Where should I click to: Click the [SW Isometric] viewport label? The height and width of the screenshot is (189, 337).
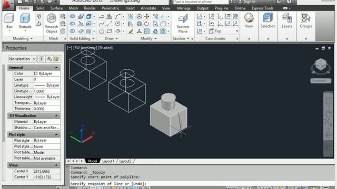point(85,48)
